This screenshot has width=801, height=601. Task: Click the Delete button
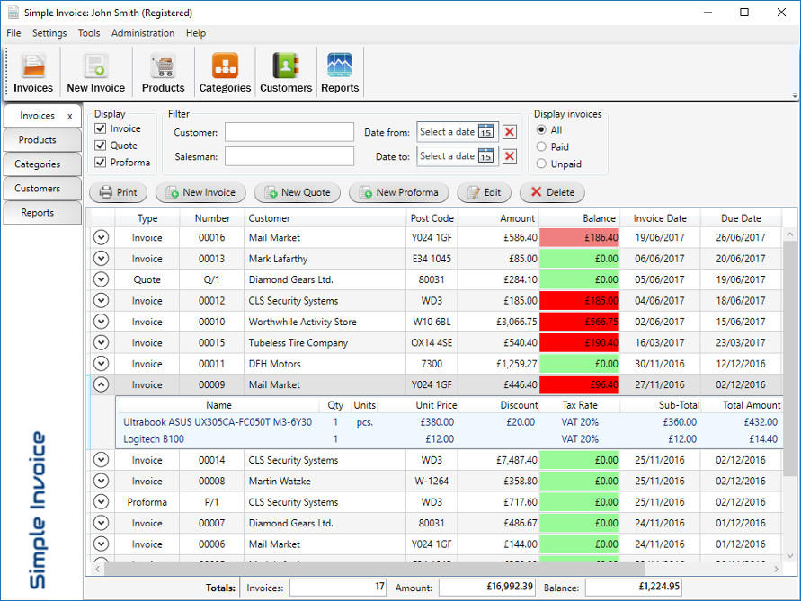click(x=552, y=192)
